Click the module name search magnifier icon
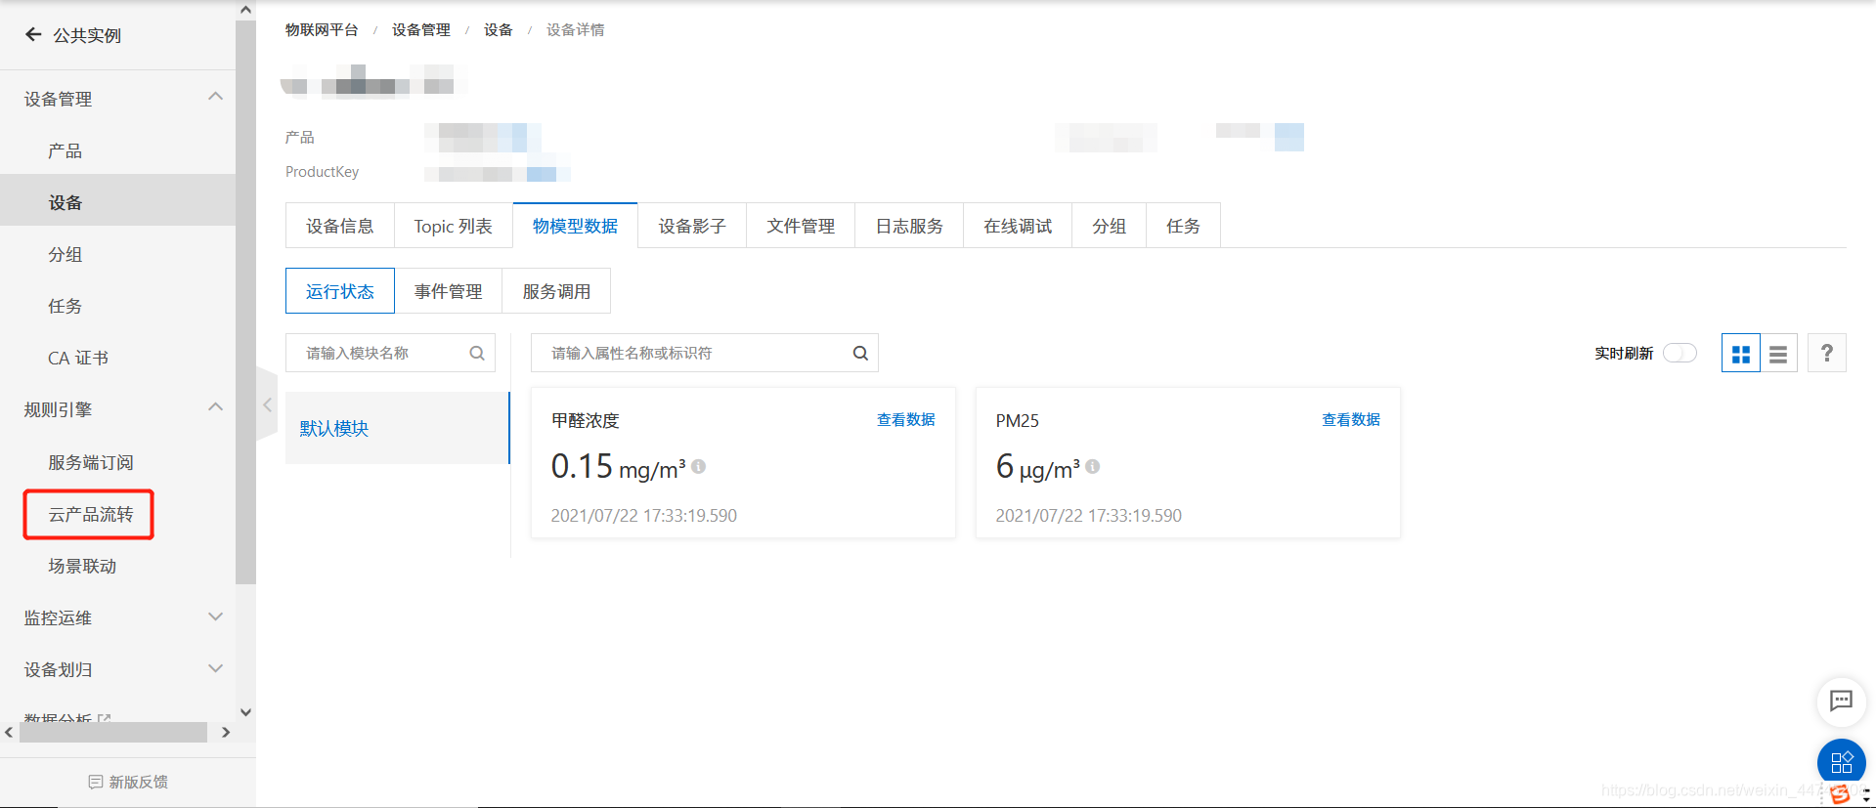 (x=477, y=353)
